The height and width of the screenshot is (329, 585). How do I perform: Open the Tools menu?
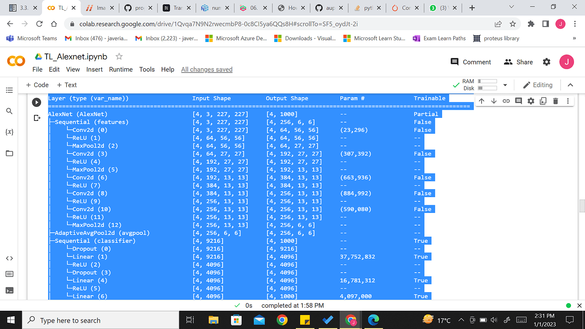click(147, 70)
